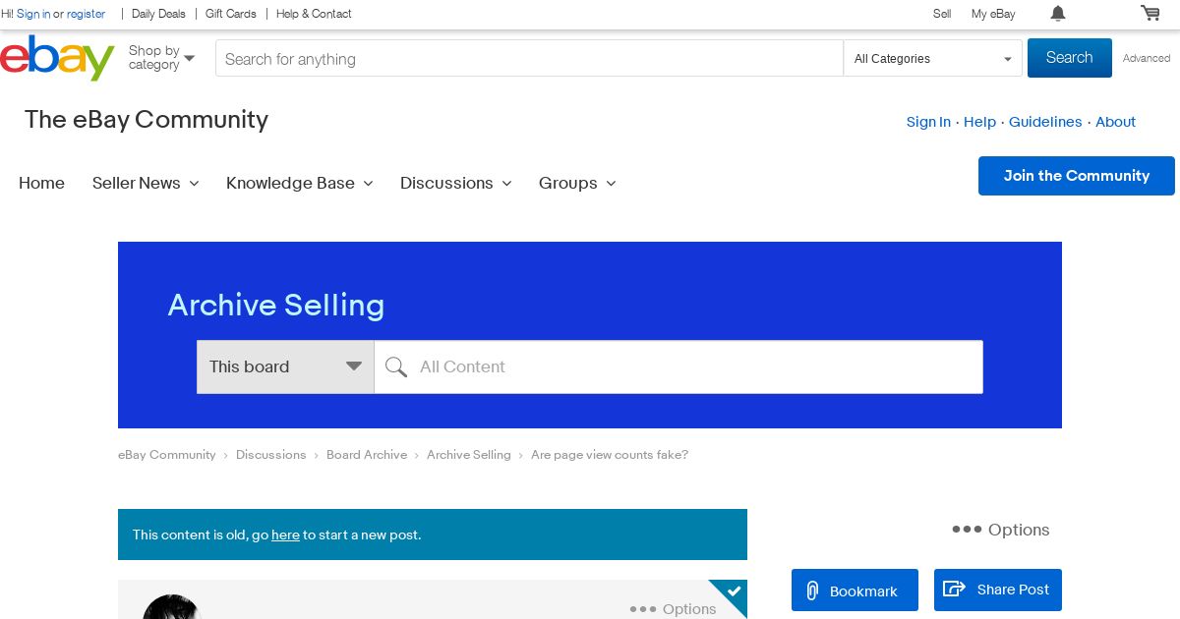This screenshot has width=1180, height=619.
Task: Open the notifications bell icon
Action: coord(1058,14)
